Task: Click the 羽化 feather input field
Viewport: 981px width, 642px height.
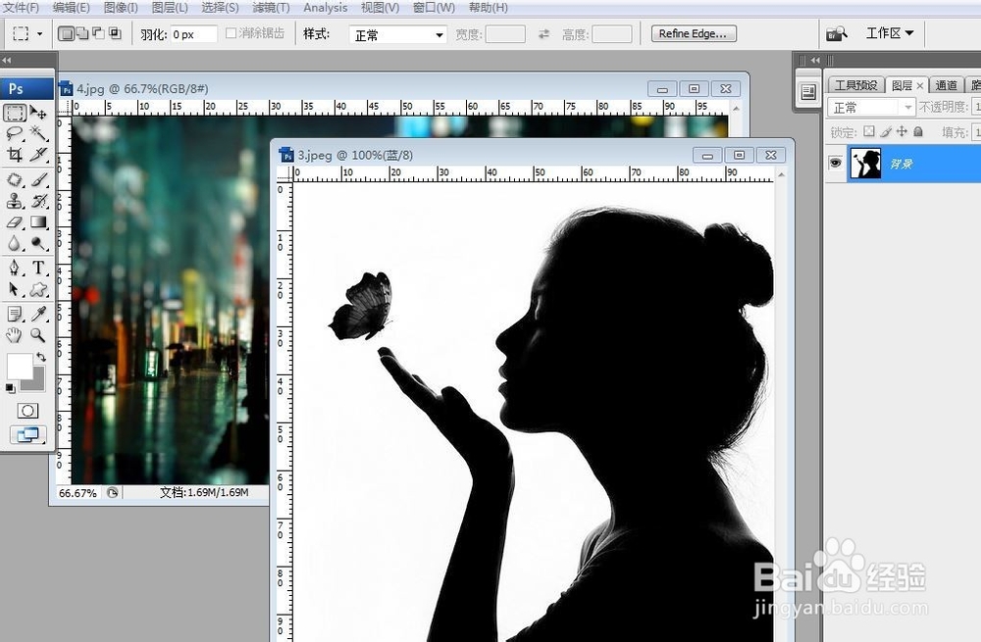Action: [193, 34]
